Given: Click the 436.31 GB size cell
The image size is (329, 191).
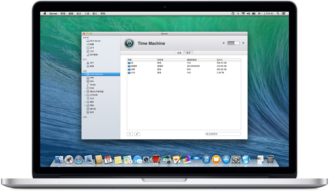Looking at the screenshot, I should click(x=221, y=63).
